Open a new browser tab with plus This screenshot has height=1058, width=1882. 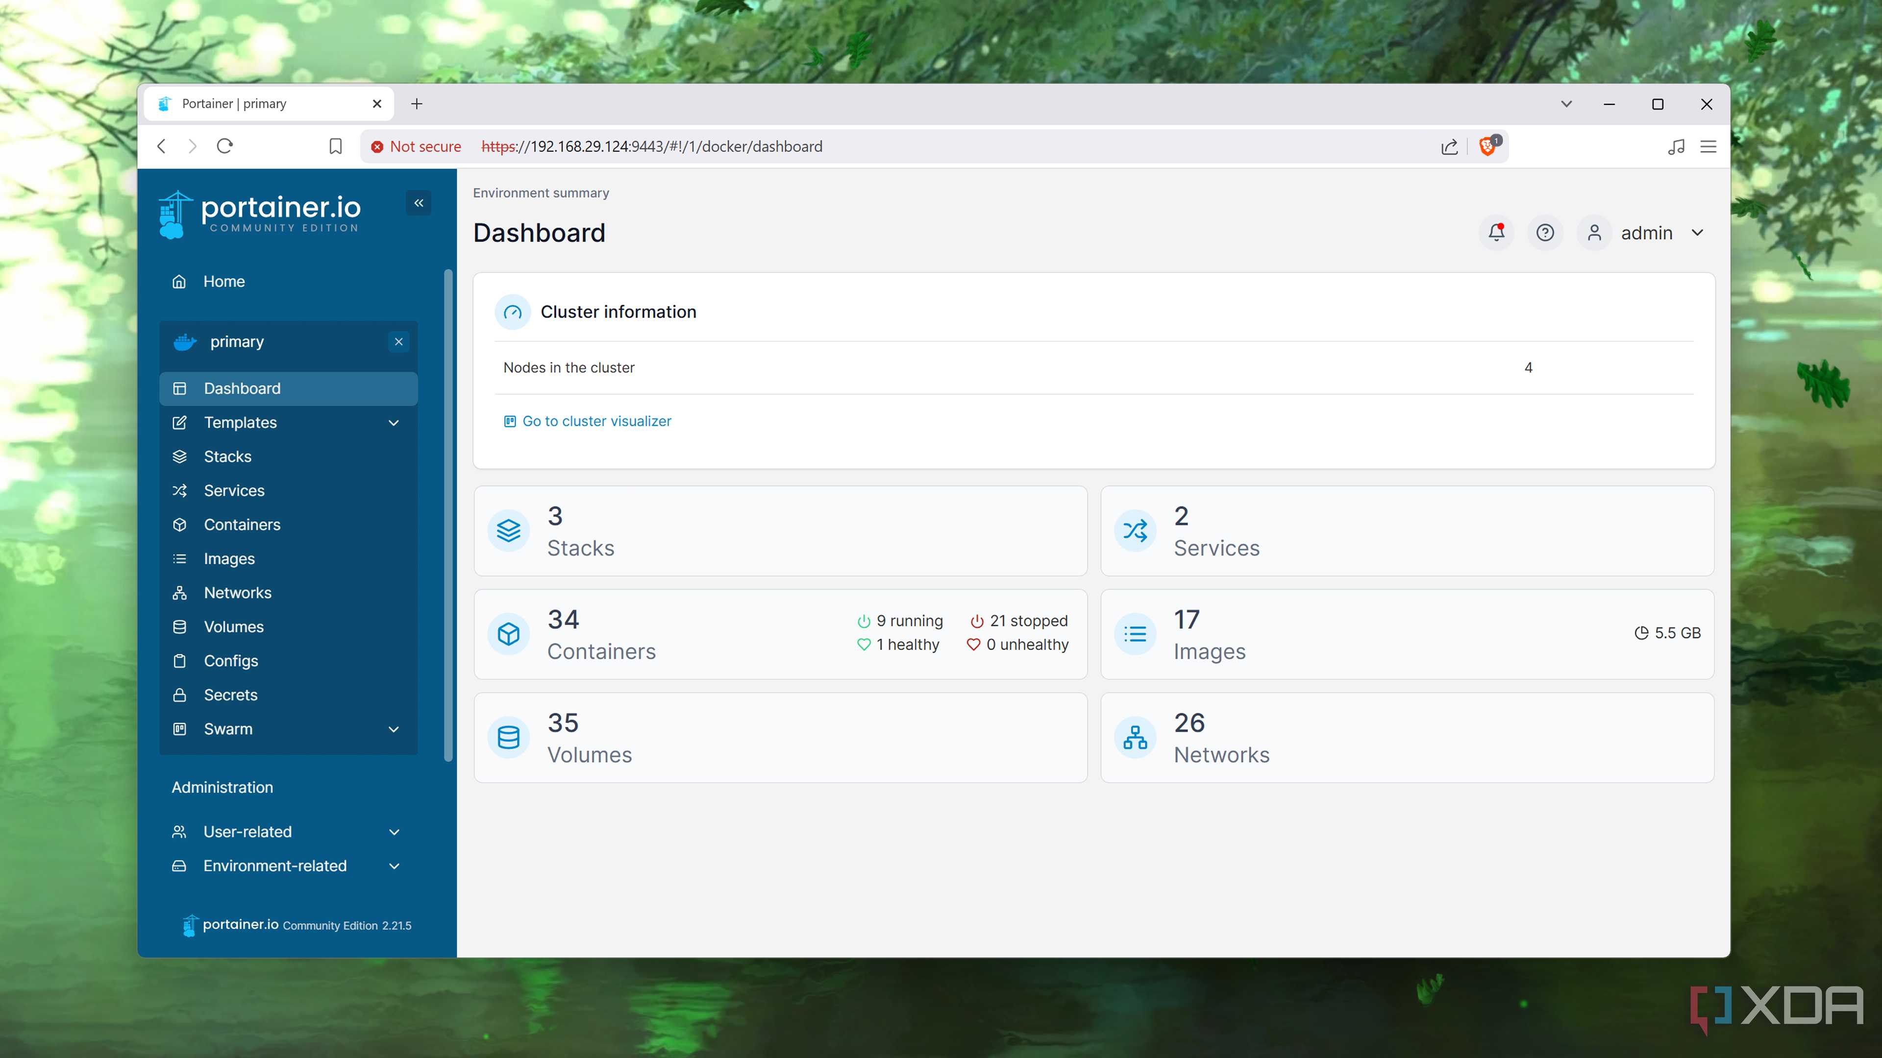pos(417,104)
